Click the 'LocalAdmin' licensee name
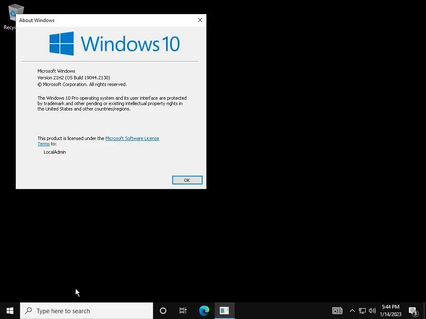This screenshot has height=319, width=426. click(x=54, y=152)
